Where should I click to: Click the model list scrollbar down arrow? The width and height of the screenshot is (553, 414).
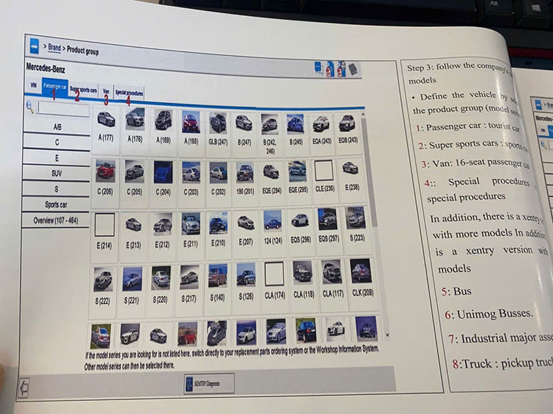tap(387, 335)
